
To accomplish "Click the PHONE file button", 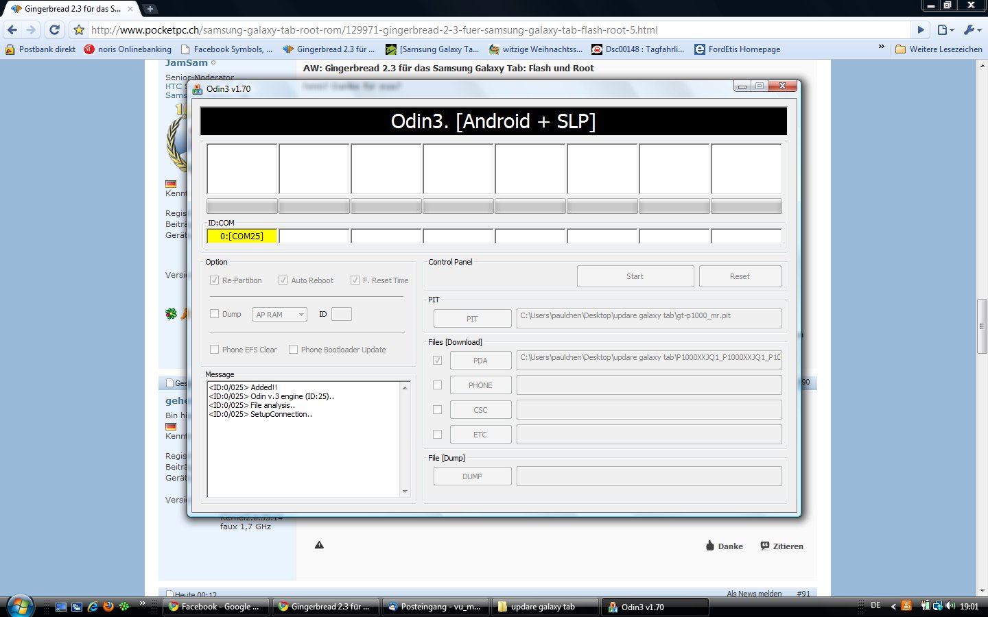I will tap(480, 385).
